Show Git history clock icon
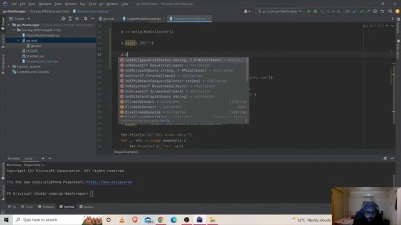Viewport: 401px width, 225px height. [375, 11]
